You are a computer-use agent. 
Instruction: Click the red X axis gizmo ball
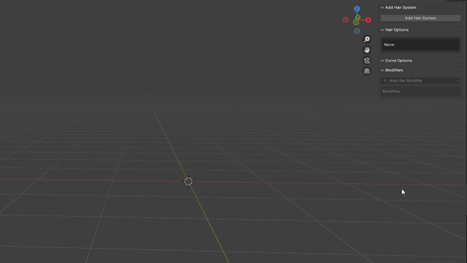tap(368, 20)
